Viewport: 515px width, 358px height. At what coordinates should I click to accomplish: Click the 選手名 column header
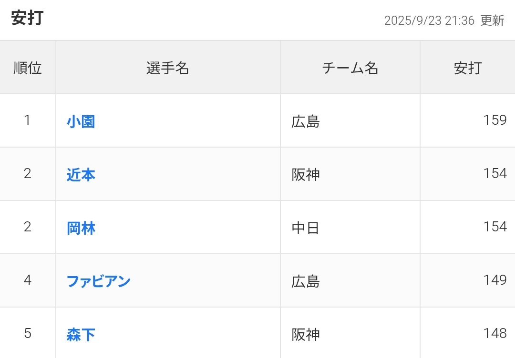pyautogui.click(x=168, y=68)
